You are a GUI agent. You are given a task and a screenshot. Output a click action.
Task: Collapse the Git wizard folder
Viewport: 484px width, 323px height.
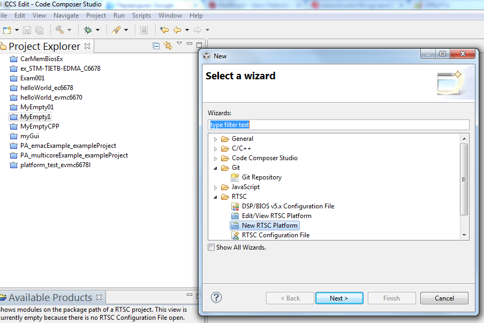point(215,168)
